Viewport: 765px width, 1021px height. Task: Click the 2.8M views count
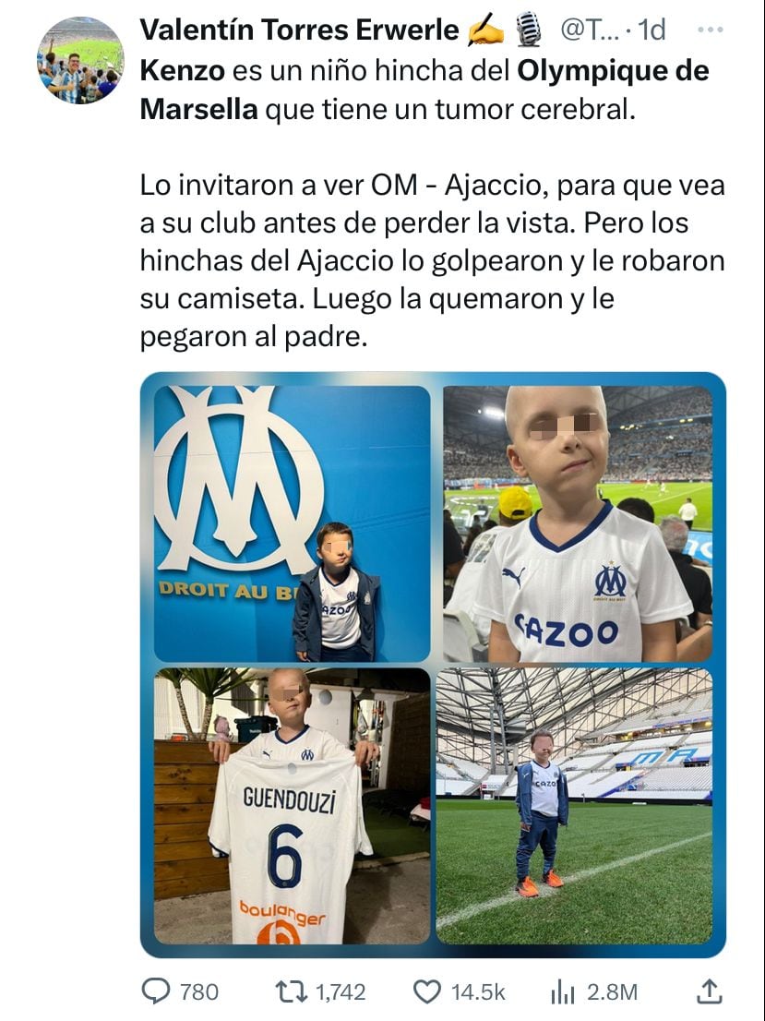(612, 992)
